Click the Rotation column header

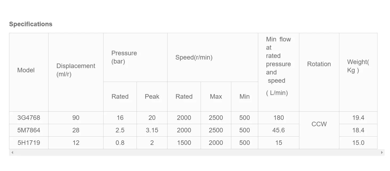pyautogui.click(x=319, y=64)
